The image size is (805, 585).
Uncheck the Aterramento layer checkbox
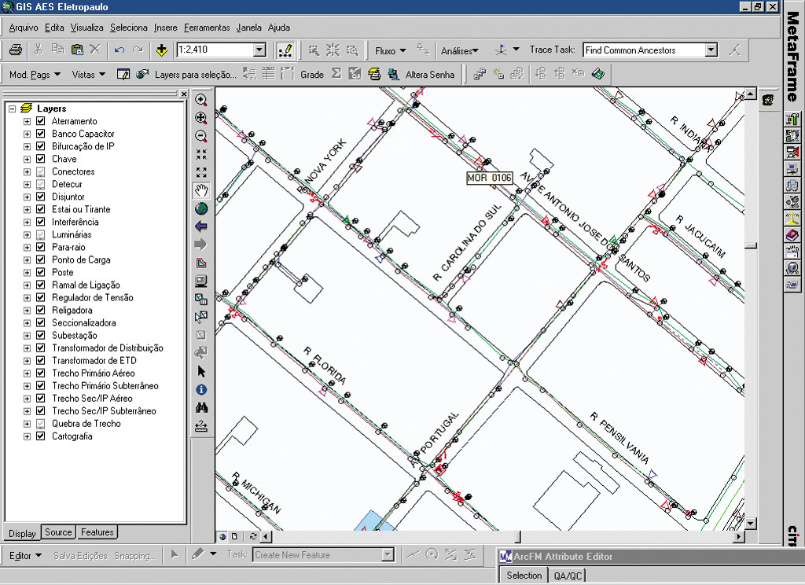point(40,121)
